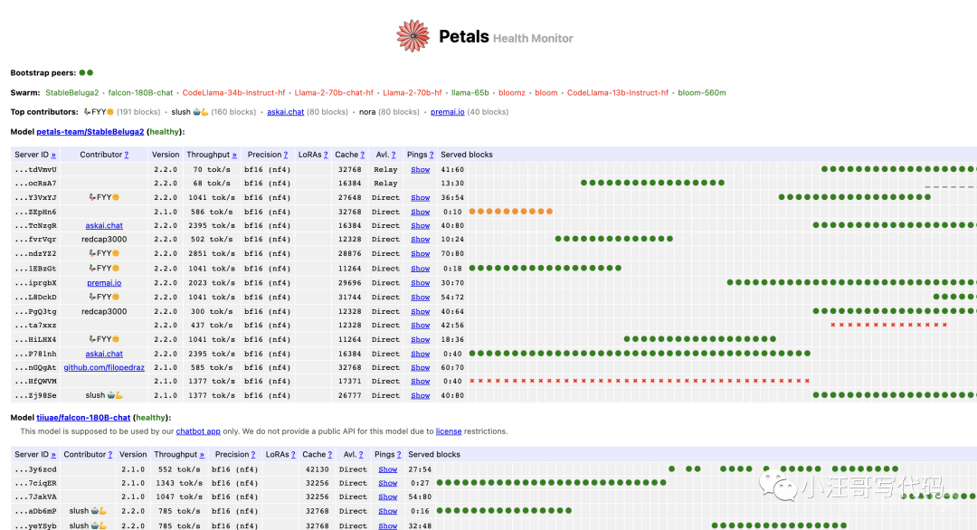Viewport: 977px width, 530px height.
Task: Open the github.com/filopedraz contributor link
Action: tap(104, 368)
